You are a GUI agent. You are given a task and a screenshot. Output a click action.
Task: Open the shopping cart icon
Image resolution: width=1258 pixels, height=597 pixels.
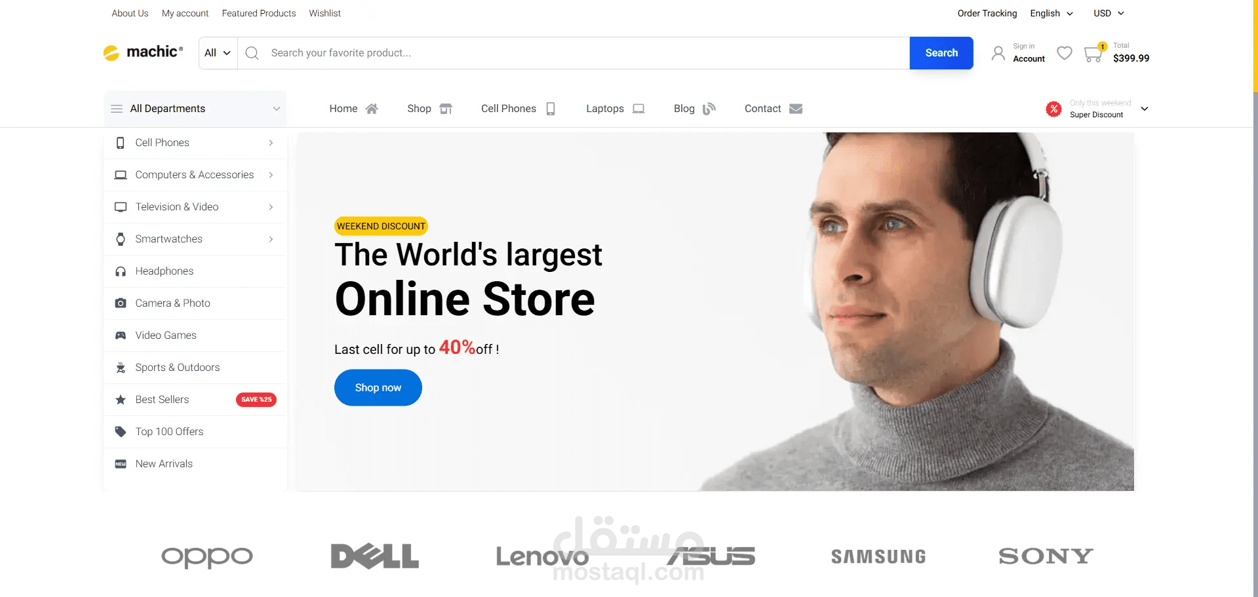point(1093,54)
